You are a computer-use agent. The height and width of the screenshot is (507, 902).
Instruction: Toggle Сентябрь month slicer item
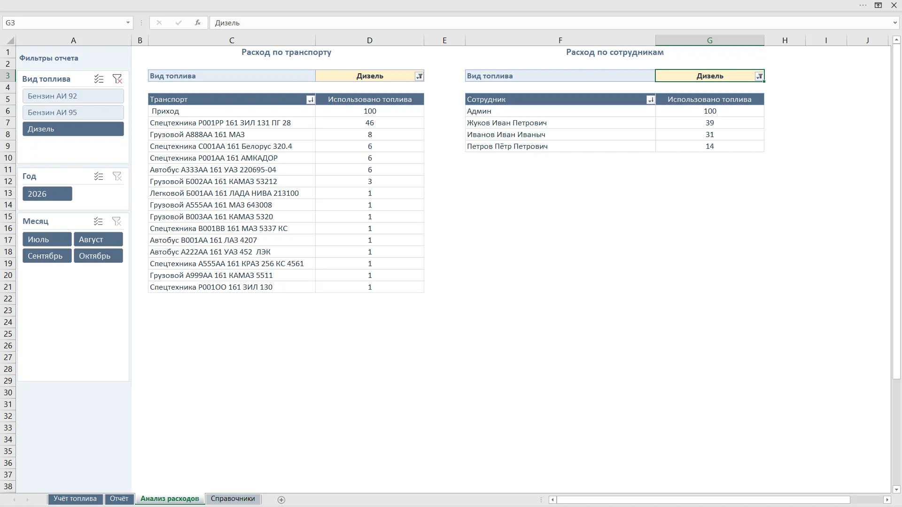(47, 256)
